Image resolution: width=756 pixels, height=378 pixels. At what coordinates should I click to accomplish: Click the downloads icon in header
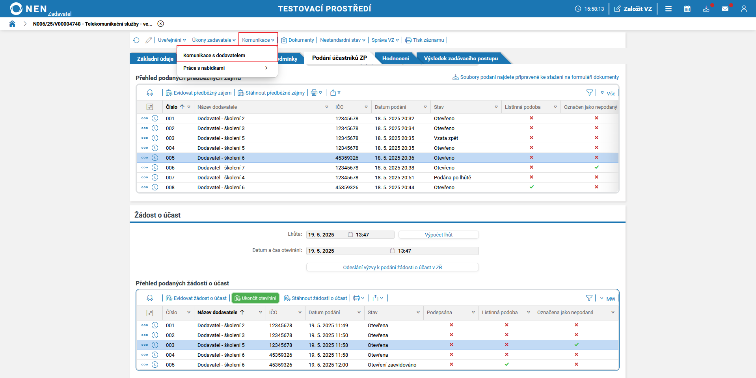point(706,9)
